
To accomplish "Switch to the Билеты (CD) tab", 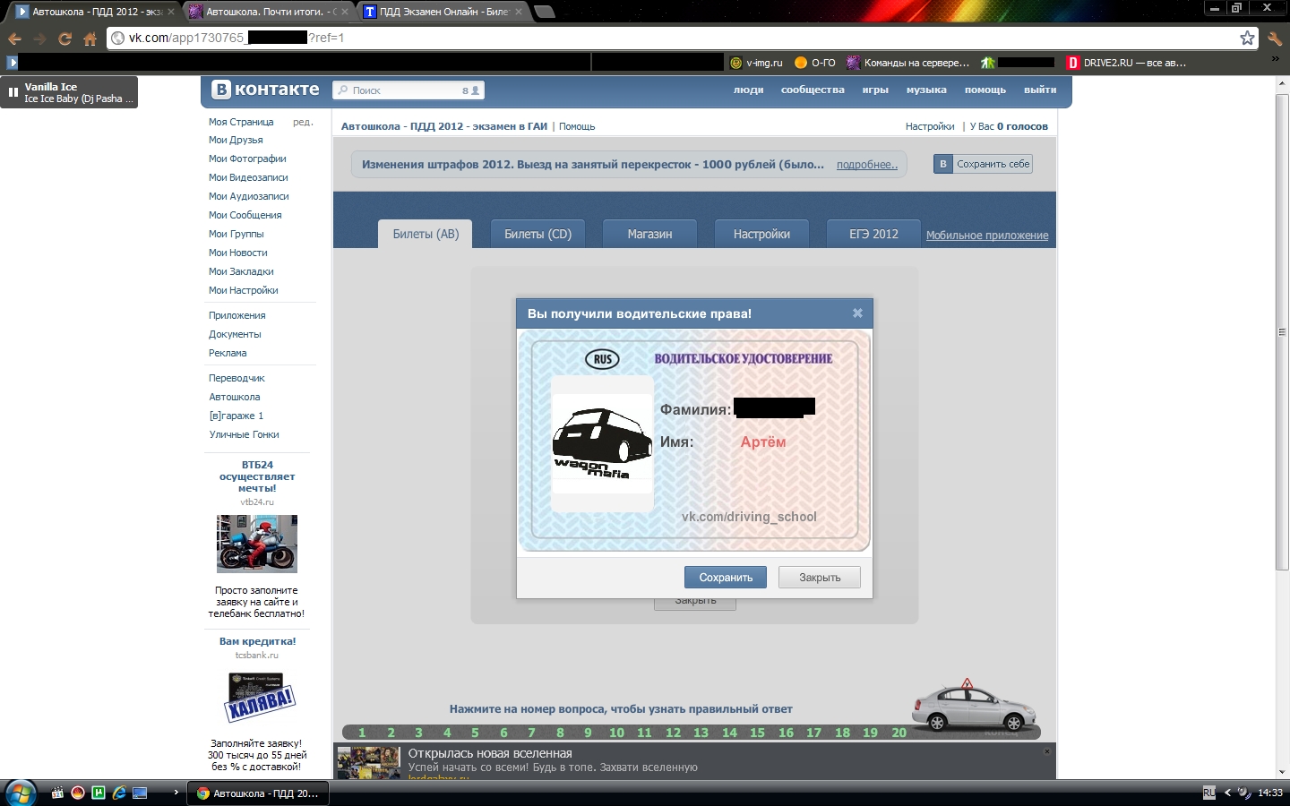I will (537, 234).
